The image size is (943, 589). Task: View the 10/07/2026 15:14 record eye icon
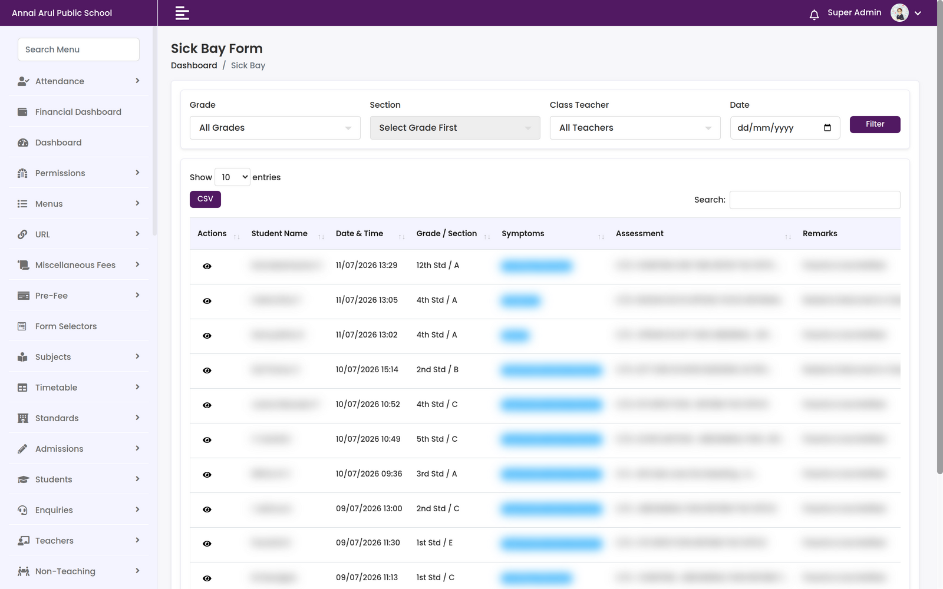(207, 370)
